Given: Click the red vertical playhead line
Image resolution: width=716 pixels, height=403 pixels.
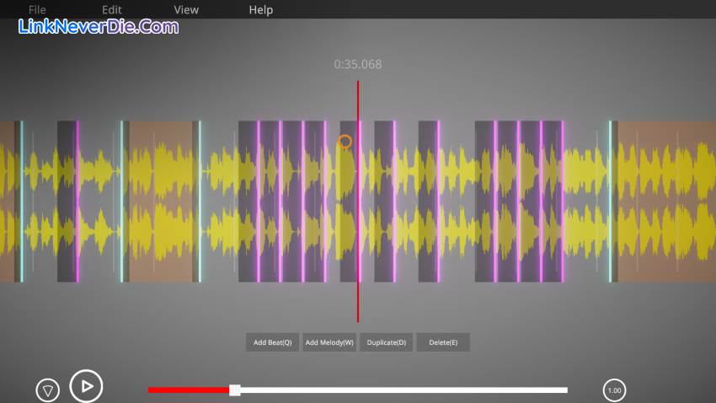Looking at the screenshot, I should point(358,295).
